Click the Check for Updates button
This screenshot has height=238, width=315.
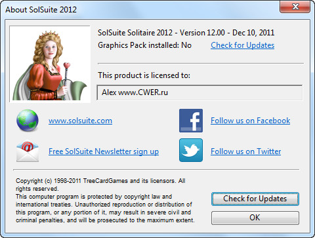point(255,199)
